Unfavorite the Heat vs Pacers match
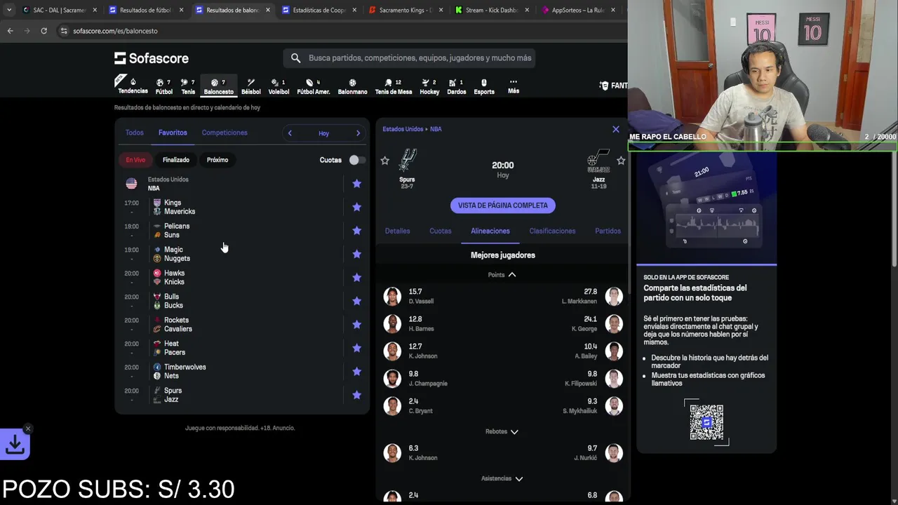The width and height of the screenshot is (898, 505). coord(356,348)
